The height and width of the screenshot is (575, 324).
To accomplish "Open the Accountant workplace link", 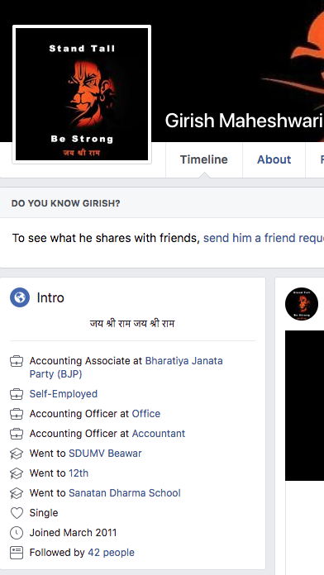I will (159, 434).
